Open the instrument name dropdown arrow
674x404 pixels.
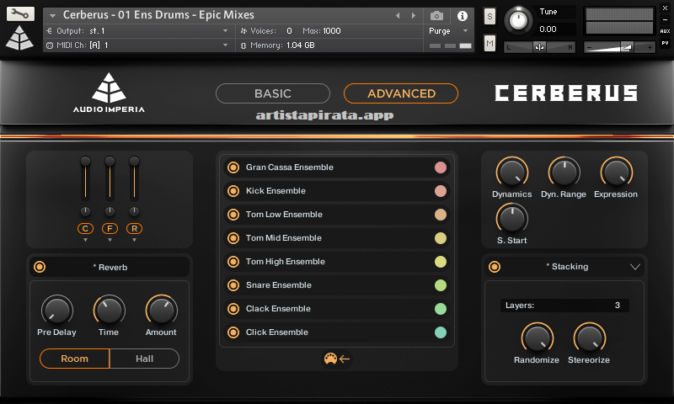52,16
